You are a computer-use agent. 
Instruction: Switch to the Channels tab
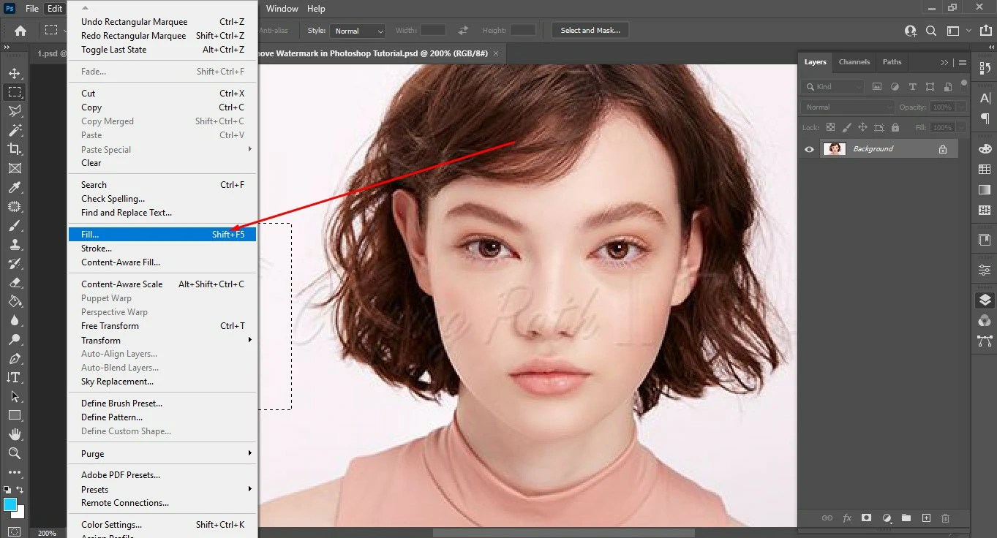tap(854, 62)
